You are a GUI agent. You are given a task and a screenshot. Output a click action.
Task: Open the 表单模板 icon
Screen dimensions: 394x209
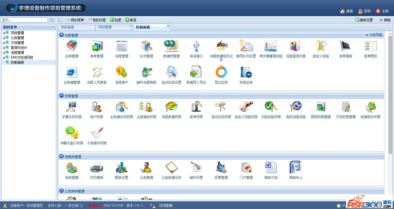pyautogui.click(x=346, y=46)
